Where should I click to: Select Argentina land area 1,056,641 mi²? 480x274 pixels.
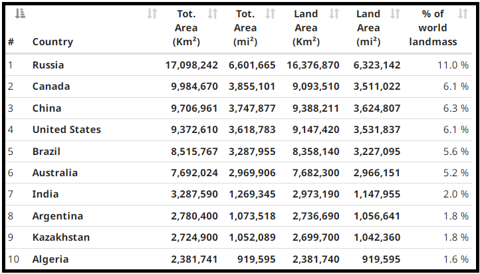click(x=377, y=216)
